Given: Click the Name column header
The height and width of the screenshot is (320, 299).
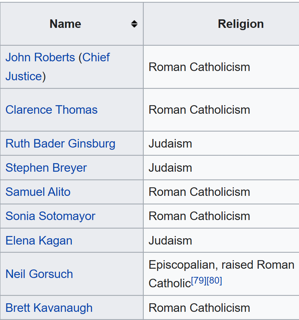Looking at the screenshot, I should (x=65, y=24).
